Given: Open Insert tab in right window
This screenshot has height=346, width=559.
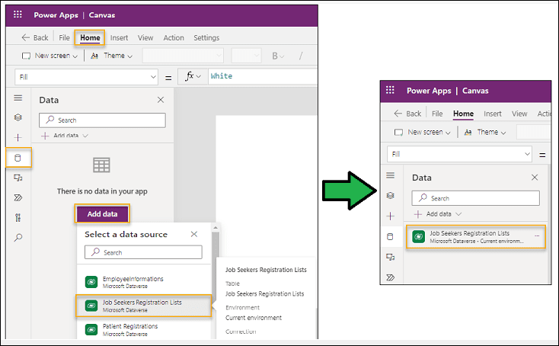Looking at the screenshot, I should [x=492, y=114].
